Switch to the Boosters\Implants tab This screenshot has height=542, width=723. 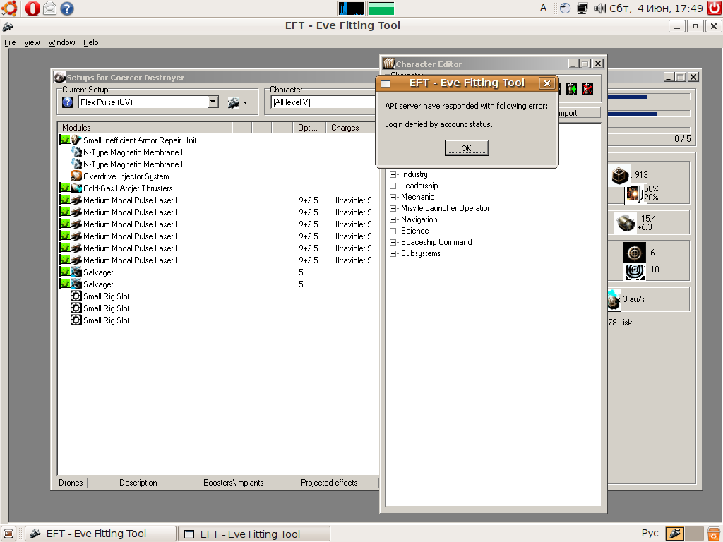pos(234,483)
